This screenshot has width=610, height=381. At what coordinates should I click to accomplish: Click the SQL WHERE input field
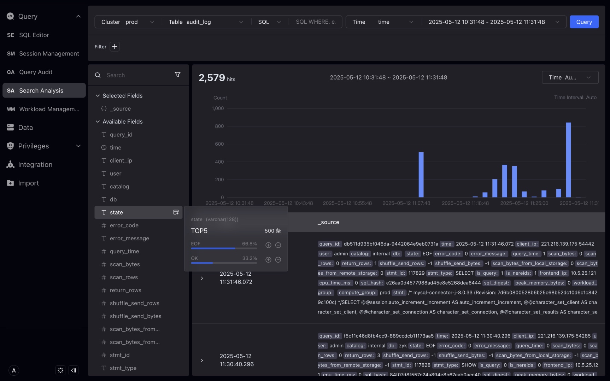[315, 22]
